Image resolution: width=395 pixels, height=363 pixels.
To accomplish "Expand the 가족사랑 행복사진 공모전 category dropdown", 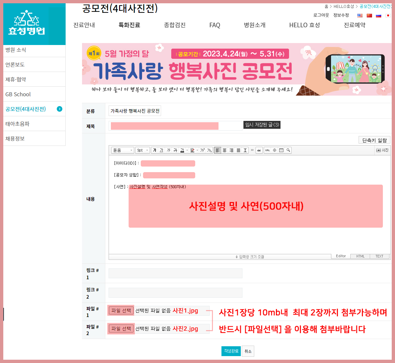I will pos(135,111).
